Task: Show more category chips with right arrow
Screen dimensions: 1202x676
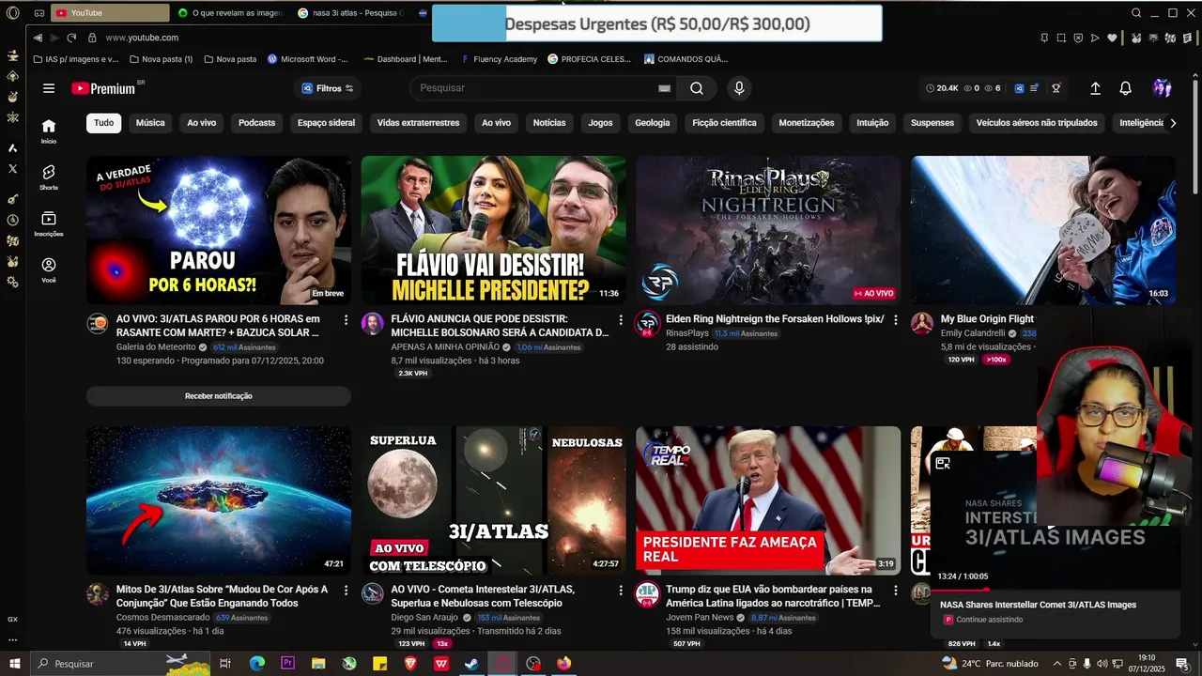Action: point(1172,123)
